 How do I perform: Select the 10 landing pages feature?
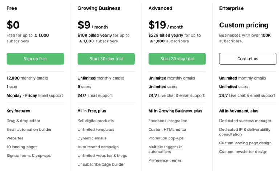point(22,147)
